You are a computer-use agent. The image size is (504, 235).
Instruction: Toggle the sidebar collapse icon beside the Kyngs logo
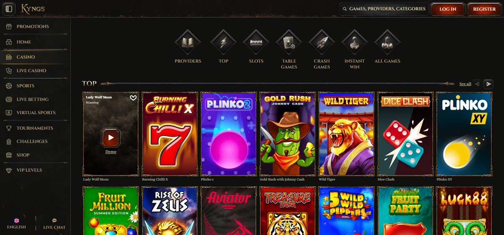tap(9, 9)
